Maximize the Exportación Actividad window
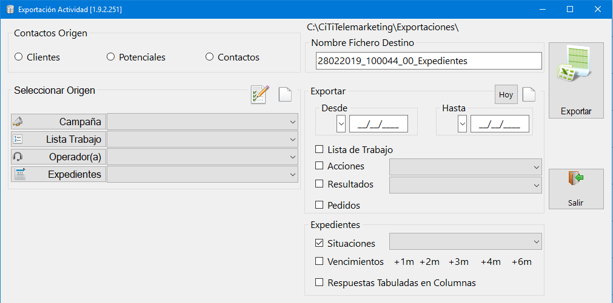The width and height of the screenshot is (613, 303). (x=570, y=9)
